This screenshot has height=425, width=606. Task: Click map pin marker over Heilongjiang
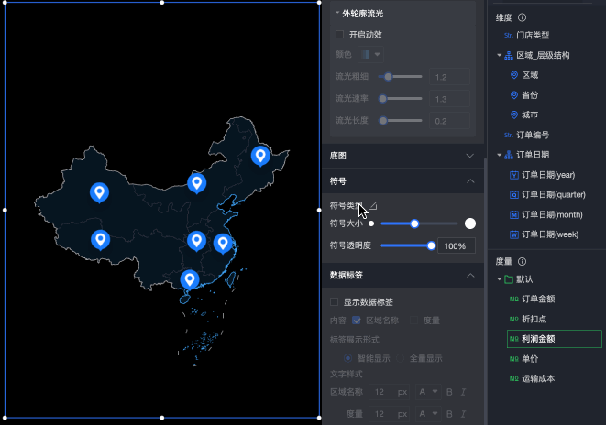pyautogui.click(x=260, y=157)
